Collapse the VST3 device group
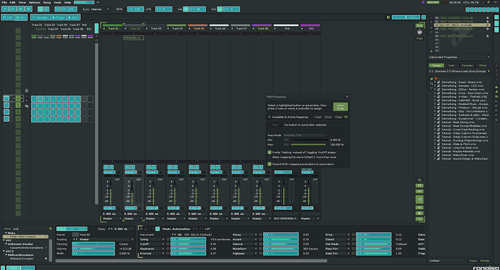This screenshot has height=270, width=500. (x=4, y=251)
